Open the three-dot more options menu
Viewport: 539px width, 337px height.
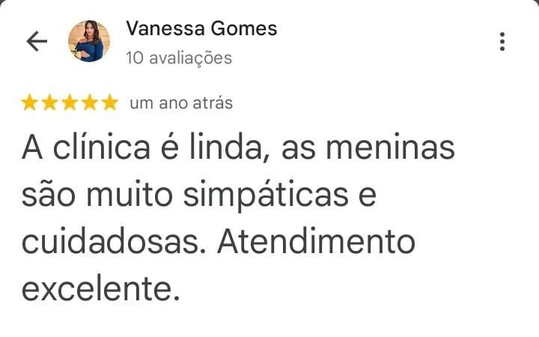click(502, 42)
